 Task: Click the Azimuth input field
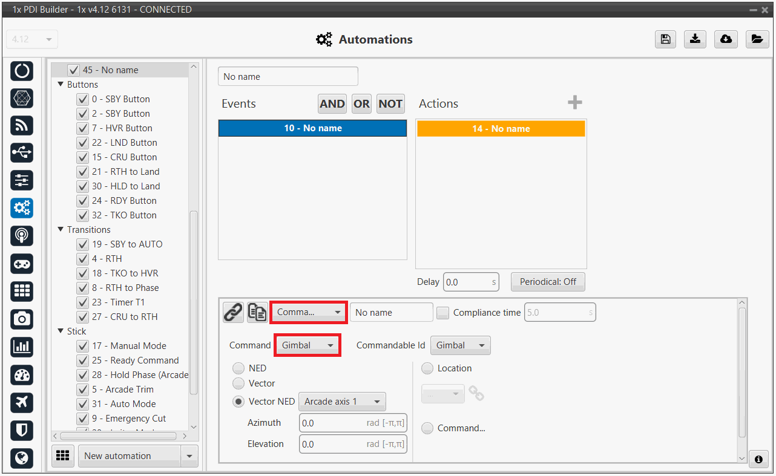pyautogui.click(x=333, y=423)
